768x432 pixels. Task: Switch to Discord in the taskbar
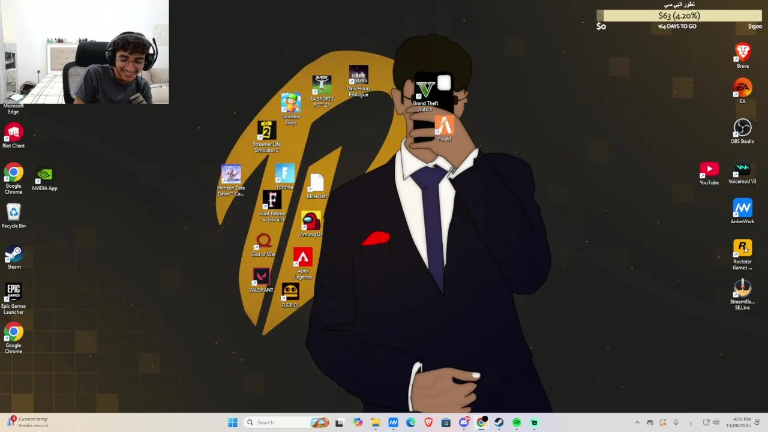pos(464,422)
